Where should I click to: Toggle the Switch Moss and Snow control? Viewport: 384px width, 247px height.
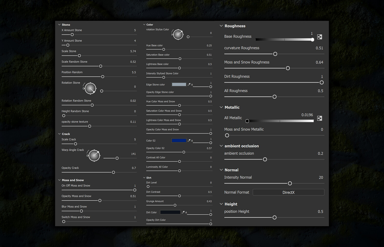(64, 221)
